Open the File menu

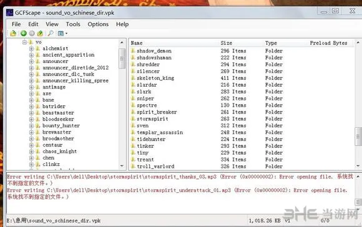pos(16,24)
